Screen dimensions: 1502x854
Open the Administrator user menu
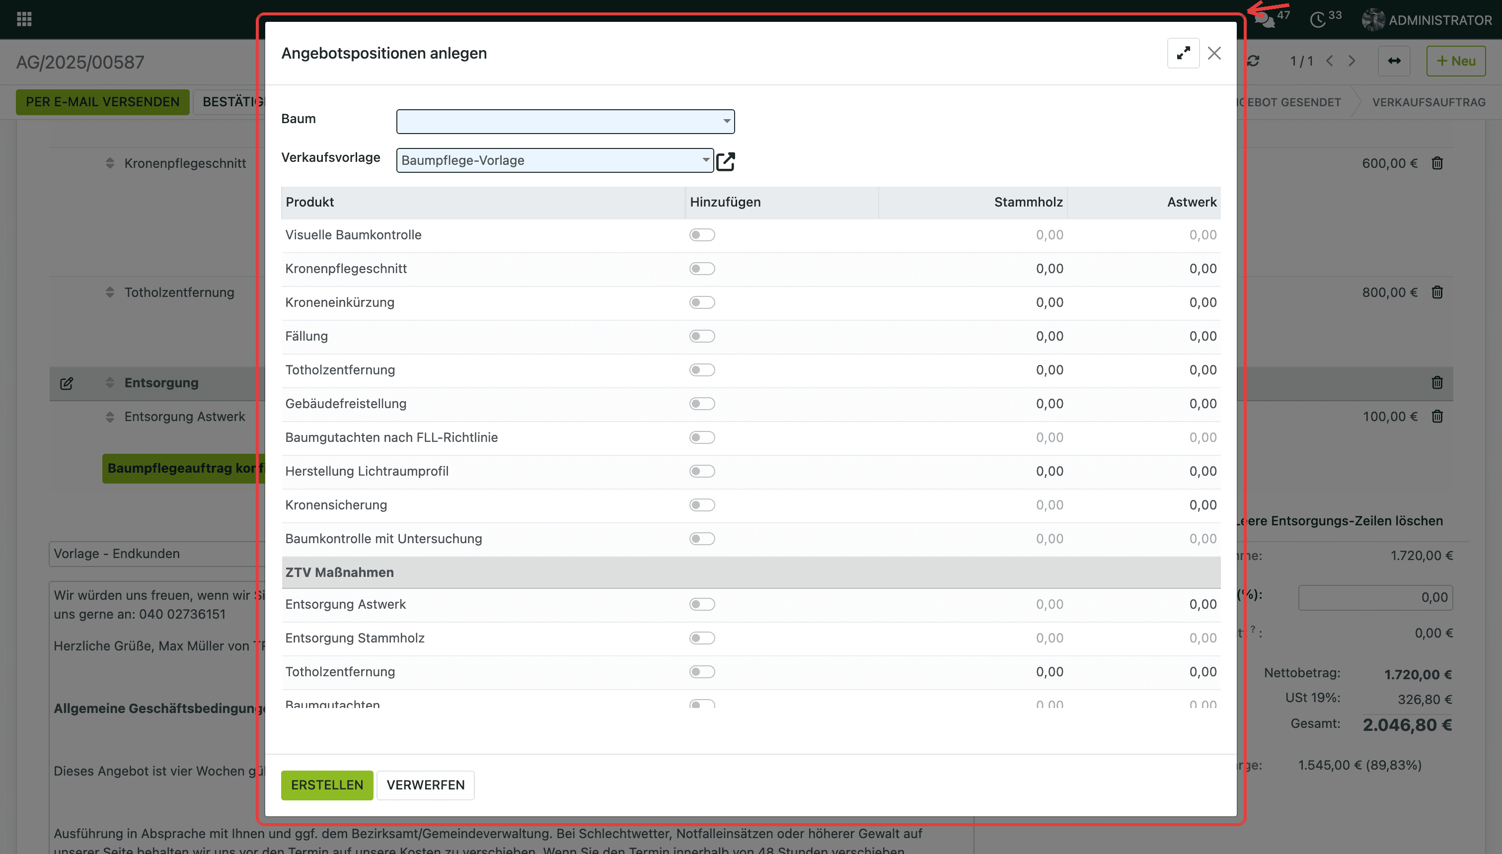[x=1427, y=20]
